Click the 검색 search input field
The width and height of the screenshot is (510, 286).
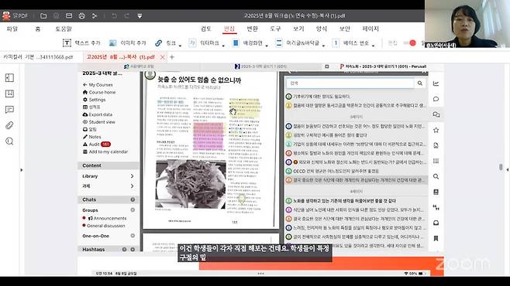coord(350,83)
